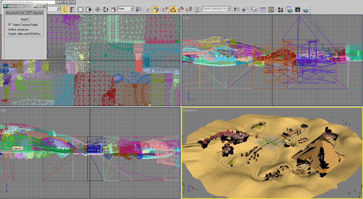Uncheck Select Texture Folder checkbox
Viewport: 363px width, 199px height.
(x=10, y=24)
